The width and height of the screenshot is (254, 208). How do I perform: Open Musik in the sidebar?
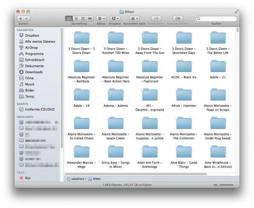pos(27,84)
